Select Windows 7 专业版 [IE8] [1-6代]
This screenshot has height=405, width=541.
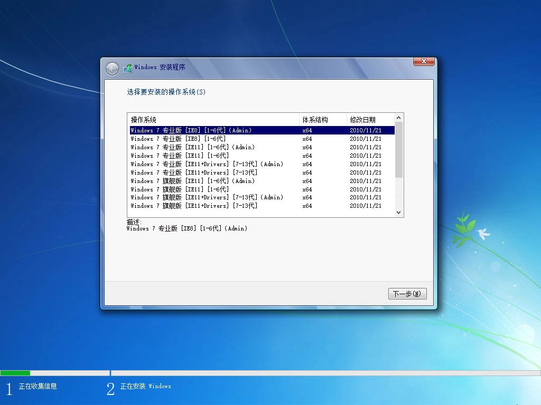tap(211, 139)
